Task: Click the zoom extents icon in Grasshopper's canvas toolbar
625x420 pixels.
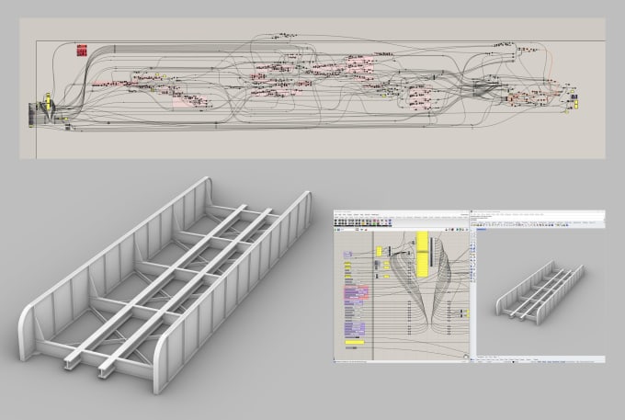Action: tap(358, 230)
